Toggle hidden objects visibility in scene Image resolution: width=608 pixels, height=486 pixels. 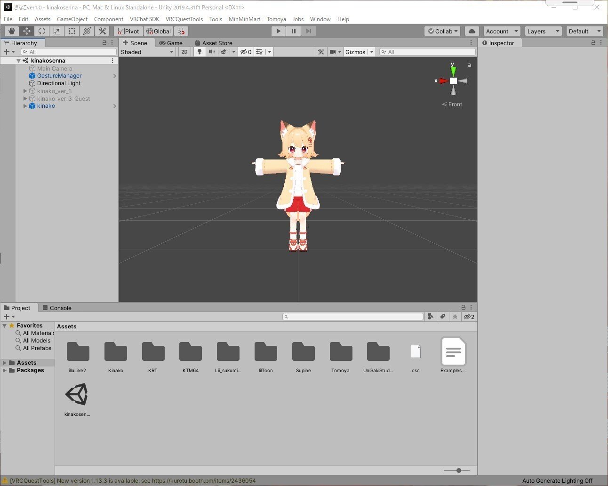point(246,52)
